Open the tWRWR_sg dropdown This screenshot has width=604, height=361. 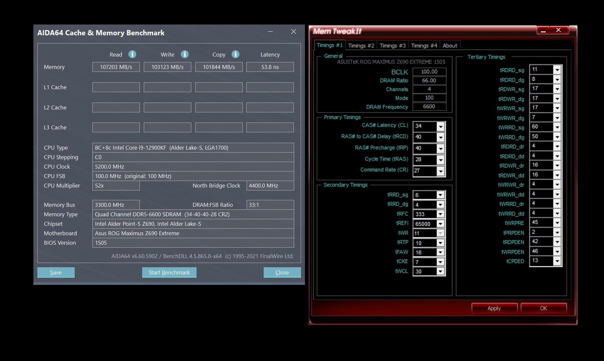pyautogui.click(x=557, y=108)
